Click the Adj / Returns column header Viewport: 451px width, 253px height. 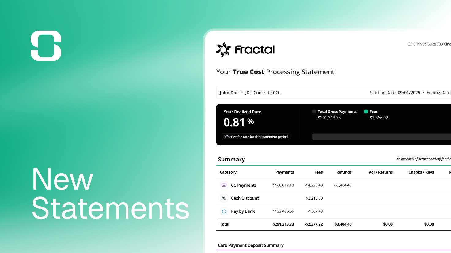(x=381, y=172)
